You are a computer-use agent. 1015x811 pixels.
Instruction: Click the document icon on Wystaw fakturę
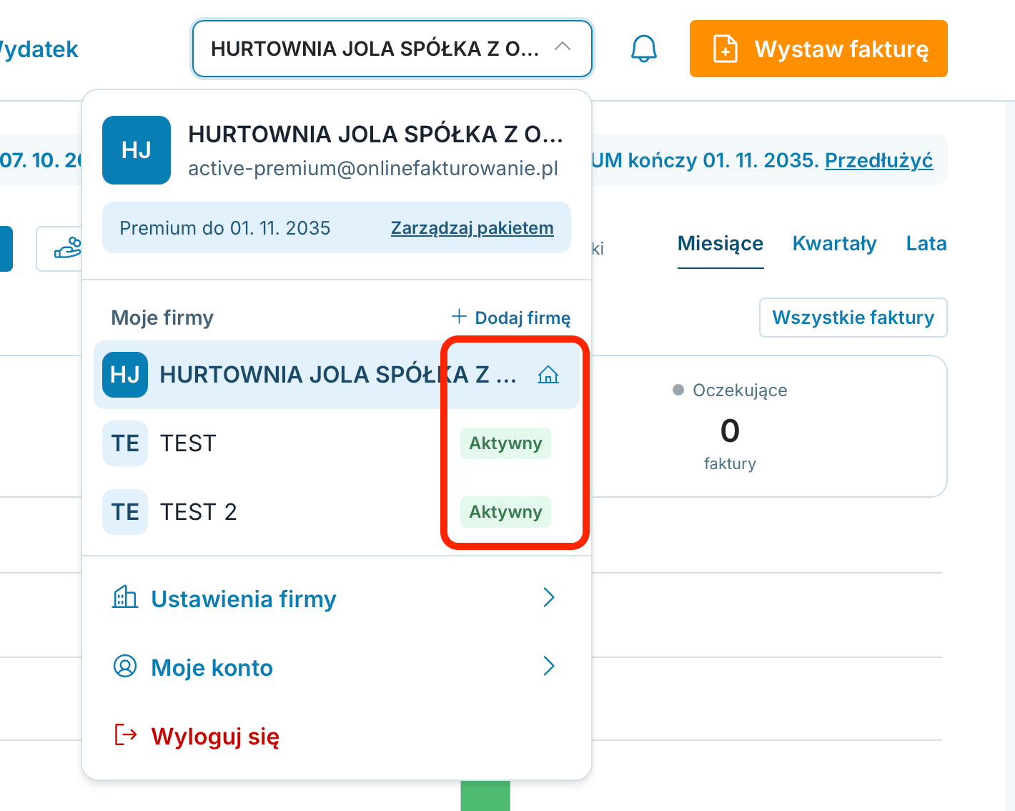[x=726, y=49]
